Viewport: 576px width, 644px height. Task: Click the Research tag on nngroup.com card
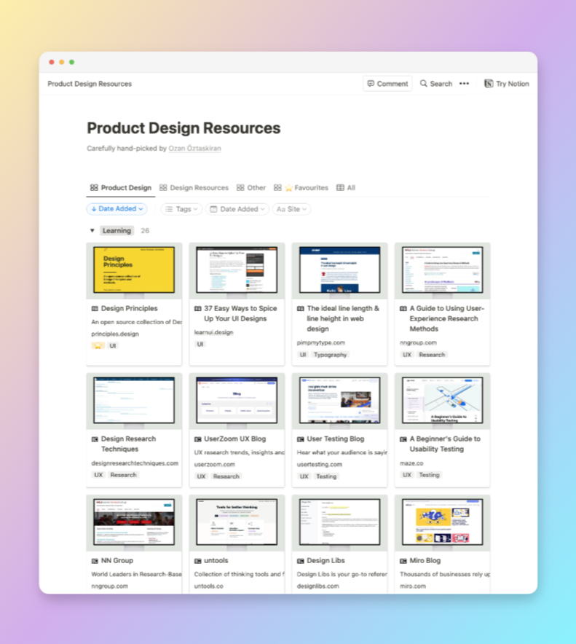pos(432,355)
